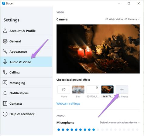Image resolution: width=144 pixels, height=136 pixels.
Task: Click the General gear icon
Action: [5, 41]
